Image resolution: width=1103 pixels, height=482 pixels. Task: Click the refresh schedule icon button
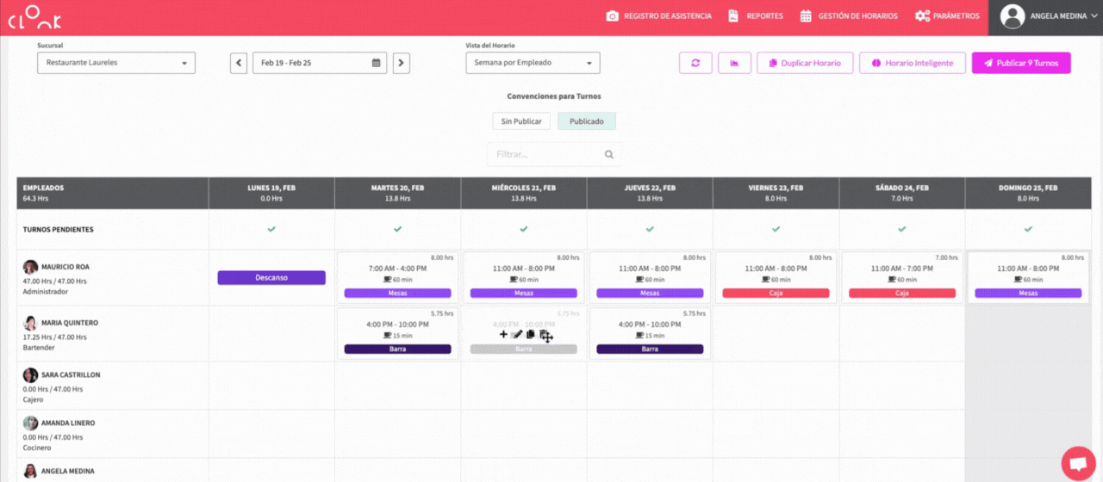695,63
